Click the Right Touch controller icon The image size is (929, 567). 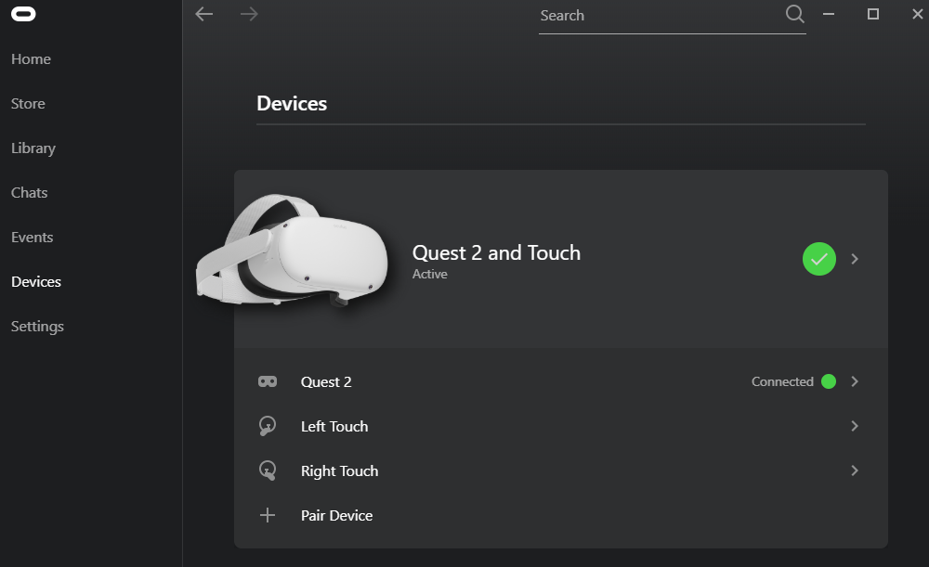tap(268, 470)
